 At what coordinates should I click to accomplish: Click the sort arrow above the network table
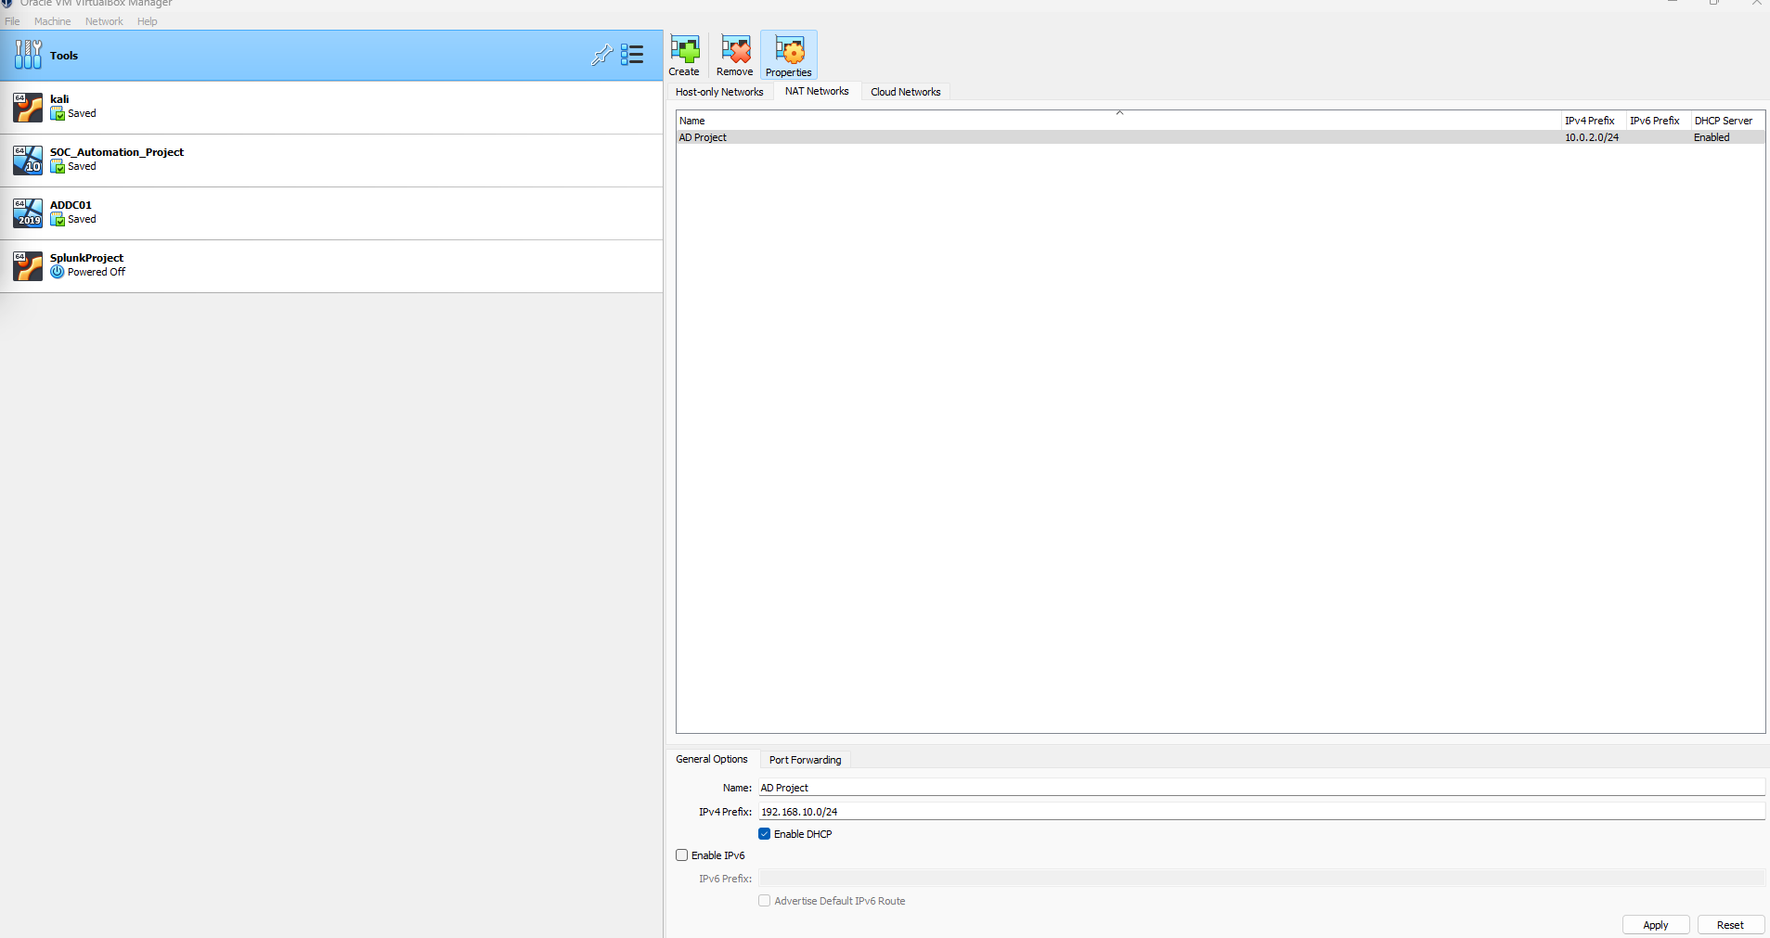[1119, 112]
